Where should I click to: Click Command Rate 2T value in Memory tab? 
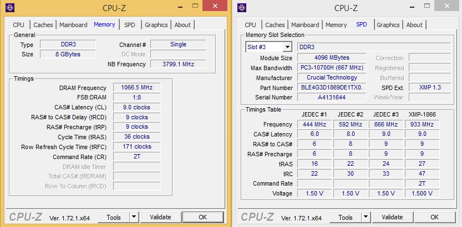point(136,157)
